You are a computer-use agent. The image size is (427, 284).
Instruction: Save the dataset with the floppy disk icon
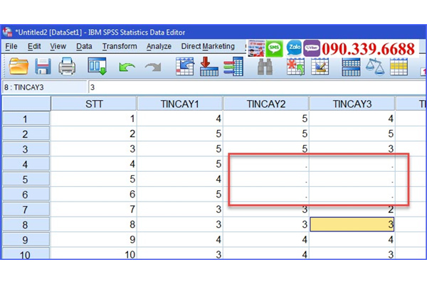point(43,66)
